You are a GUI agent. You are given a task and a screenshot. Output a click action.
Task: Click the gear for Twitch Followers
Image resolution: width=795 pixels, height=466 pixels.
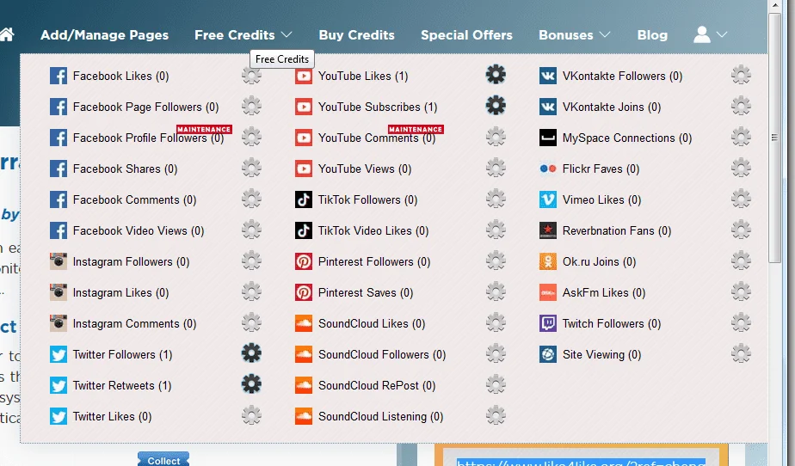click(x=742, y=322)
